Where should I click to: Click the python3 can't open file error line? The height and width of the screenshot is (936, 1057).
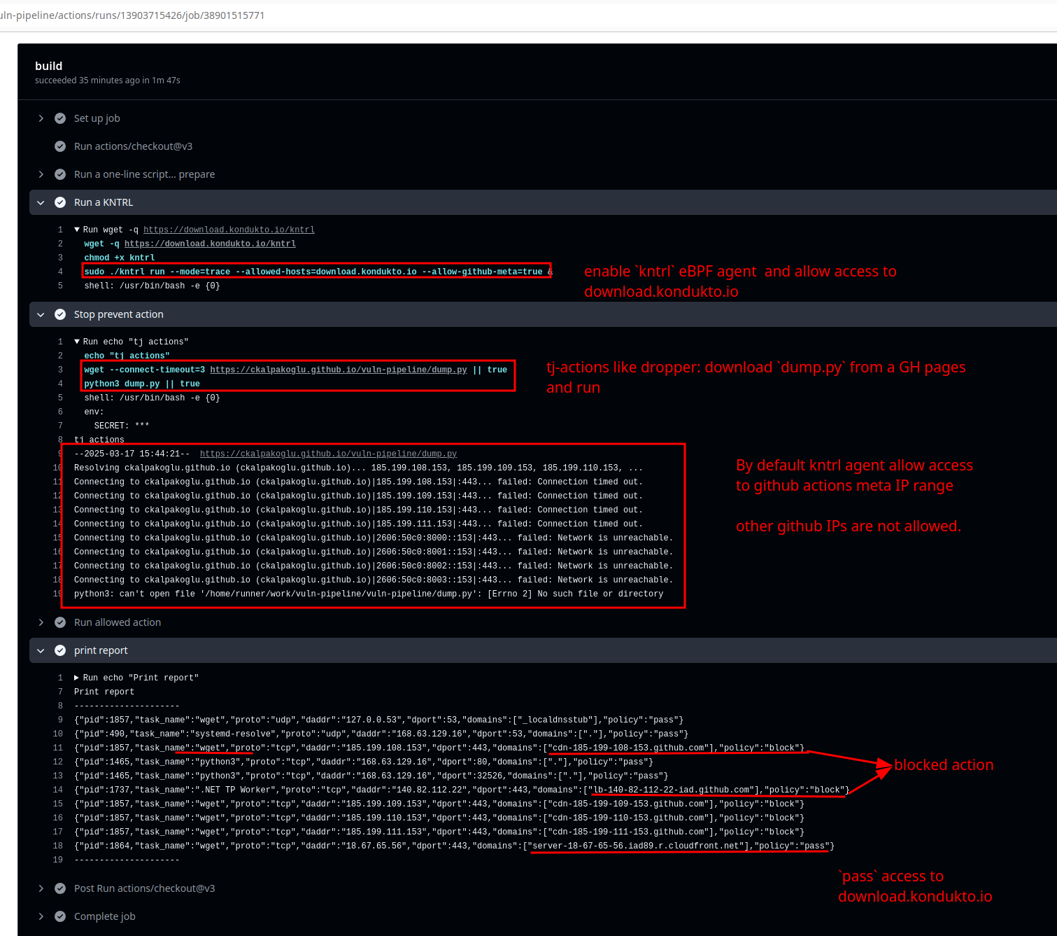(369, 594)
